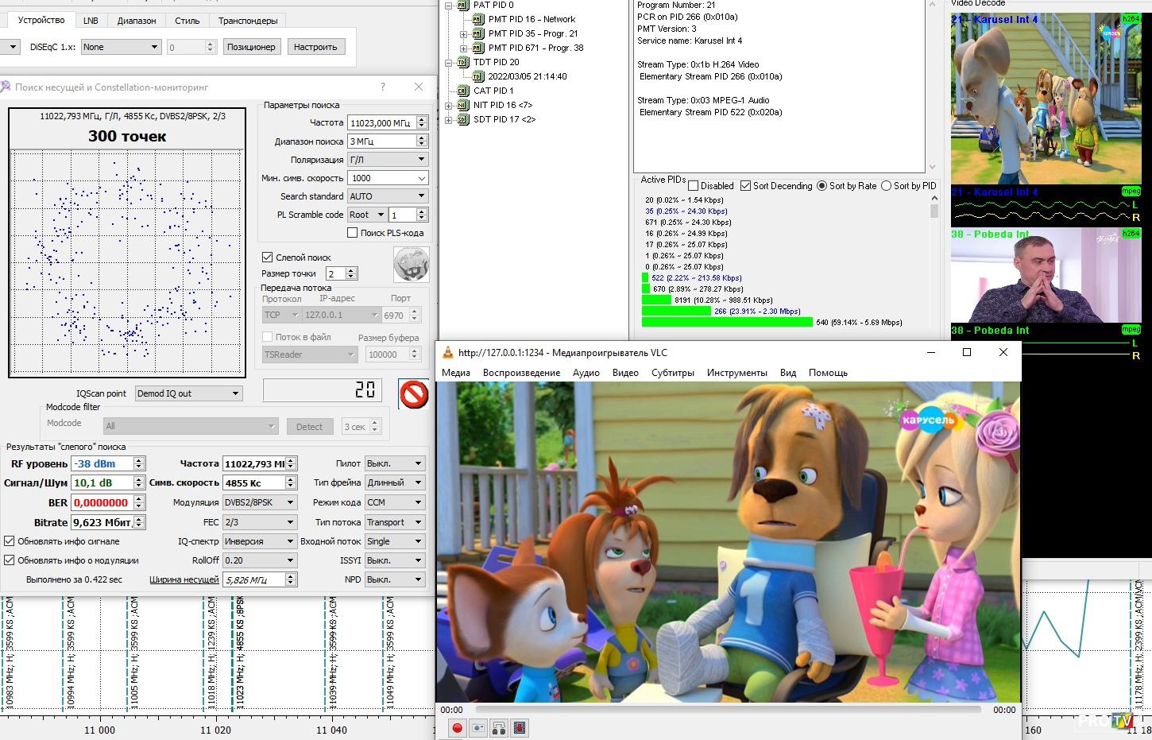The height and width of the screenshot is (740, 1152).
Task: Expand the NIT PID 16 tree node
Action: (x=449, y=105)
